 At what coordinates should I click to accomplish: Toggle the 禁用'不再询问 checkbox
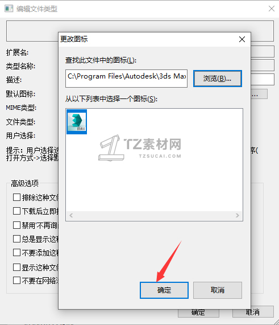pos(16,225)
